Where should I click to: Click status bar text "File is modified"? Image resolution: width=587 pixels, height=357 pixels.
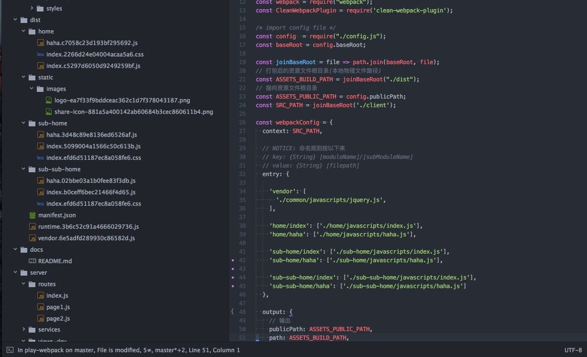pos(118,350)
